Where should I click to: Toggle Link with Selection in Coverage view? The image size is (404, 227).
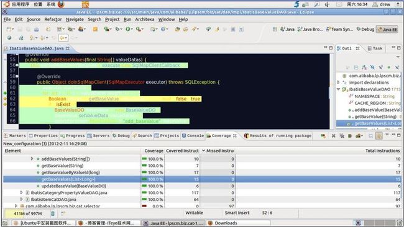[x=379, y=136]
